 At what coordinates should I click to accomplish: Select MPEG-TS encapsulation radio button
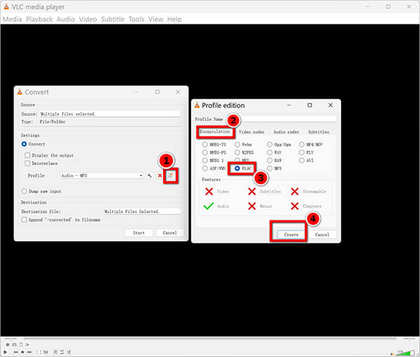[205, 145]
